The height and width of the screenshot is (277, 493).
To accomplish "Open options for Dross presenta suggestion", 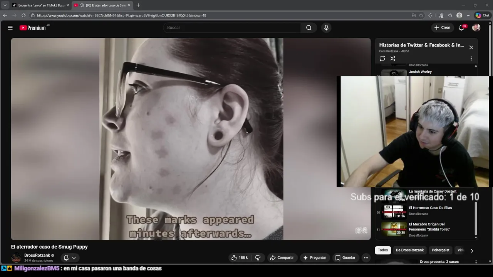I will click(x=476, y=262).
